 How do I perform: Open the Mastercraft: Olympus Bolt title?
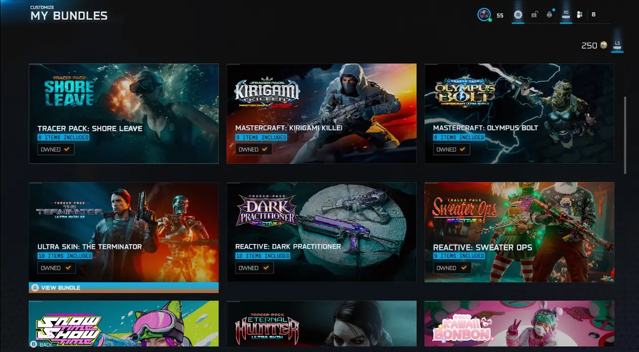[485, 128]
